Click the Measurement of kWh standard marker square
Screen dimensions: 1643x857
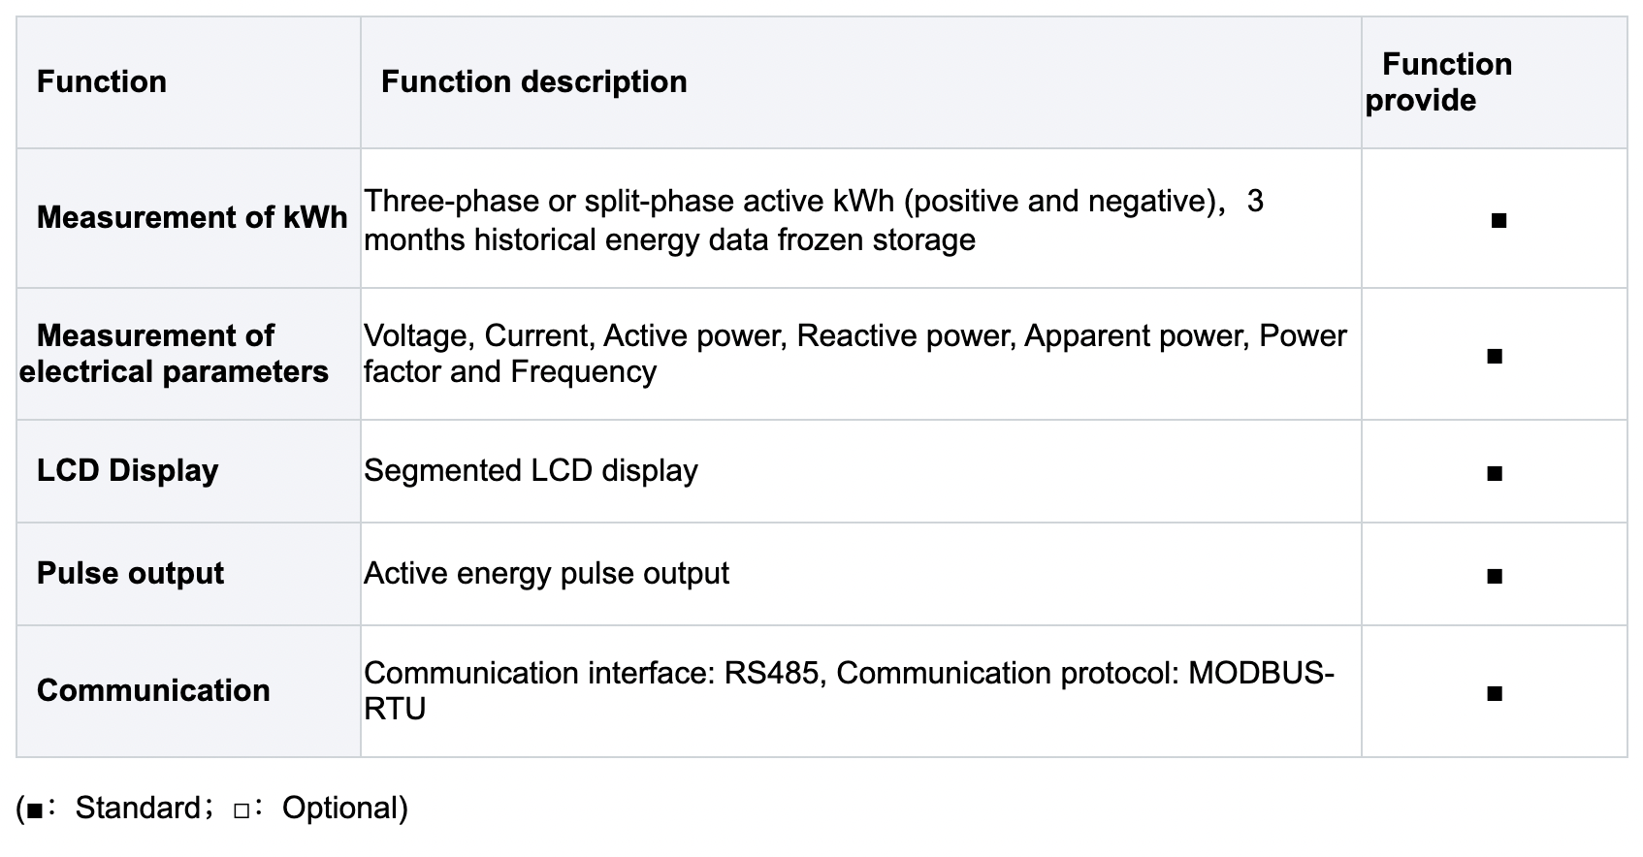click(x=1498, y=221)
